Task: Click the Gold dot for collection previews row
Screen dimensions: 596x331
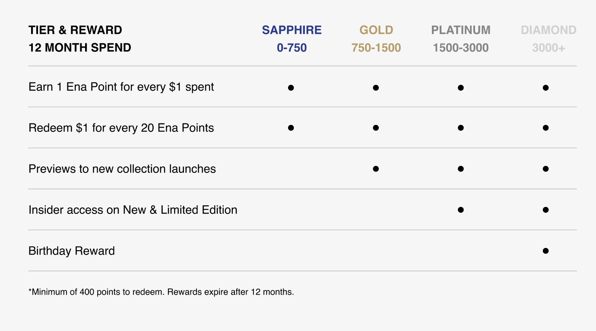Action: click(x=376, y=169)
